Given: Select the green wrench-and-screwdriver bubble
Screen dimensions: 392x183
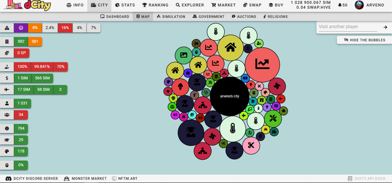Looking at the screenshot, I should 273,119.
